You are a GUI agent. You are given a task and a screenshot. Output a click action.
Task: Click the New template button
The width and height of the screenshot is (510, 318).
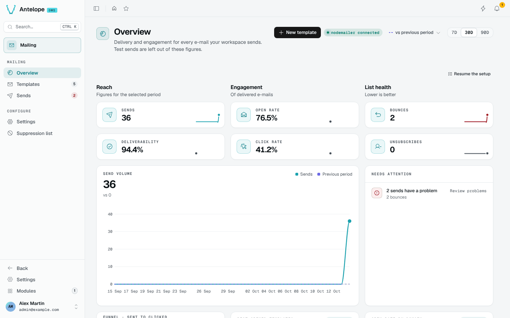tap(297, 33)
